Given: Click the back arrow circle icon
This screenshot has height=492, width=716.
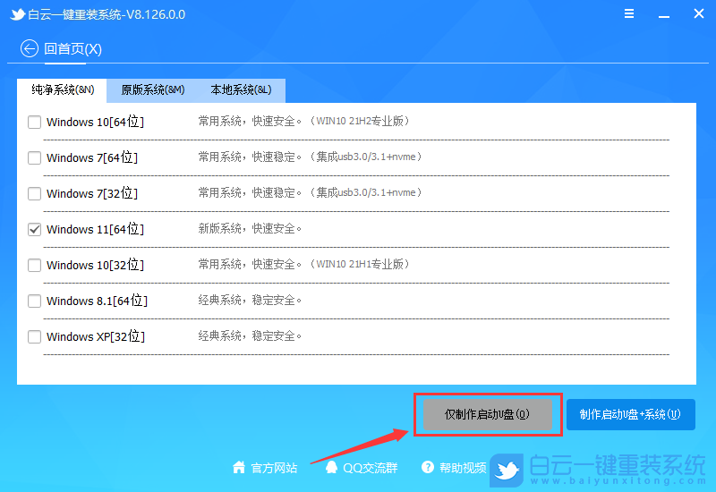Looking at the screenshot, I should point(30,48).
